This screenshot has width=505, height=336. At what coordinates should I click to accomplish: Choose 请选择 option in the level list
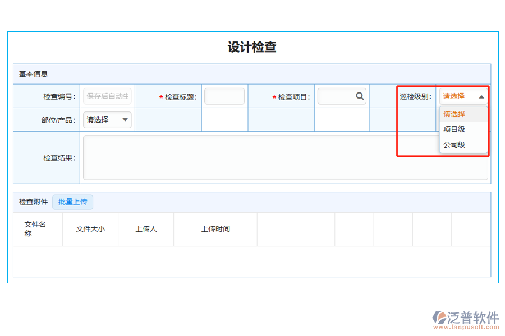pyautogui.click(x=453, y=114)
